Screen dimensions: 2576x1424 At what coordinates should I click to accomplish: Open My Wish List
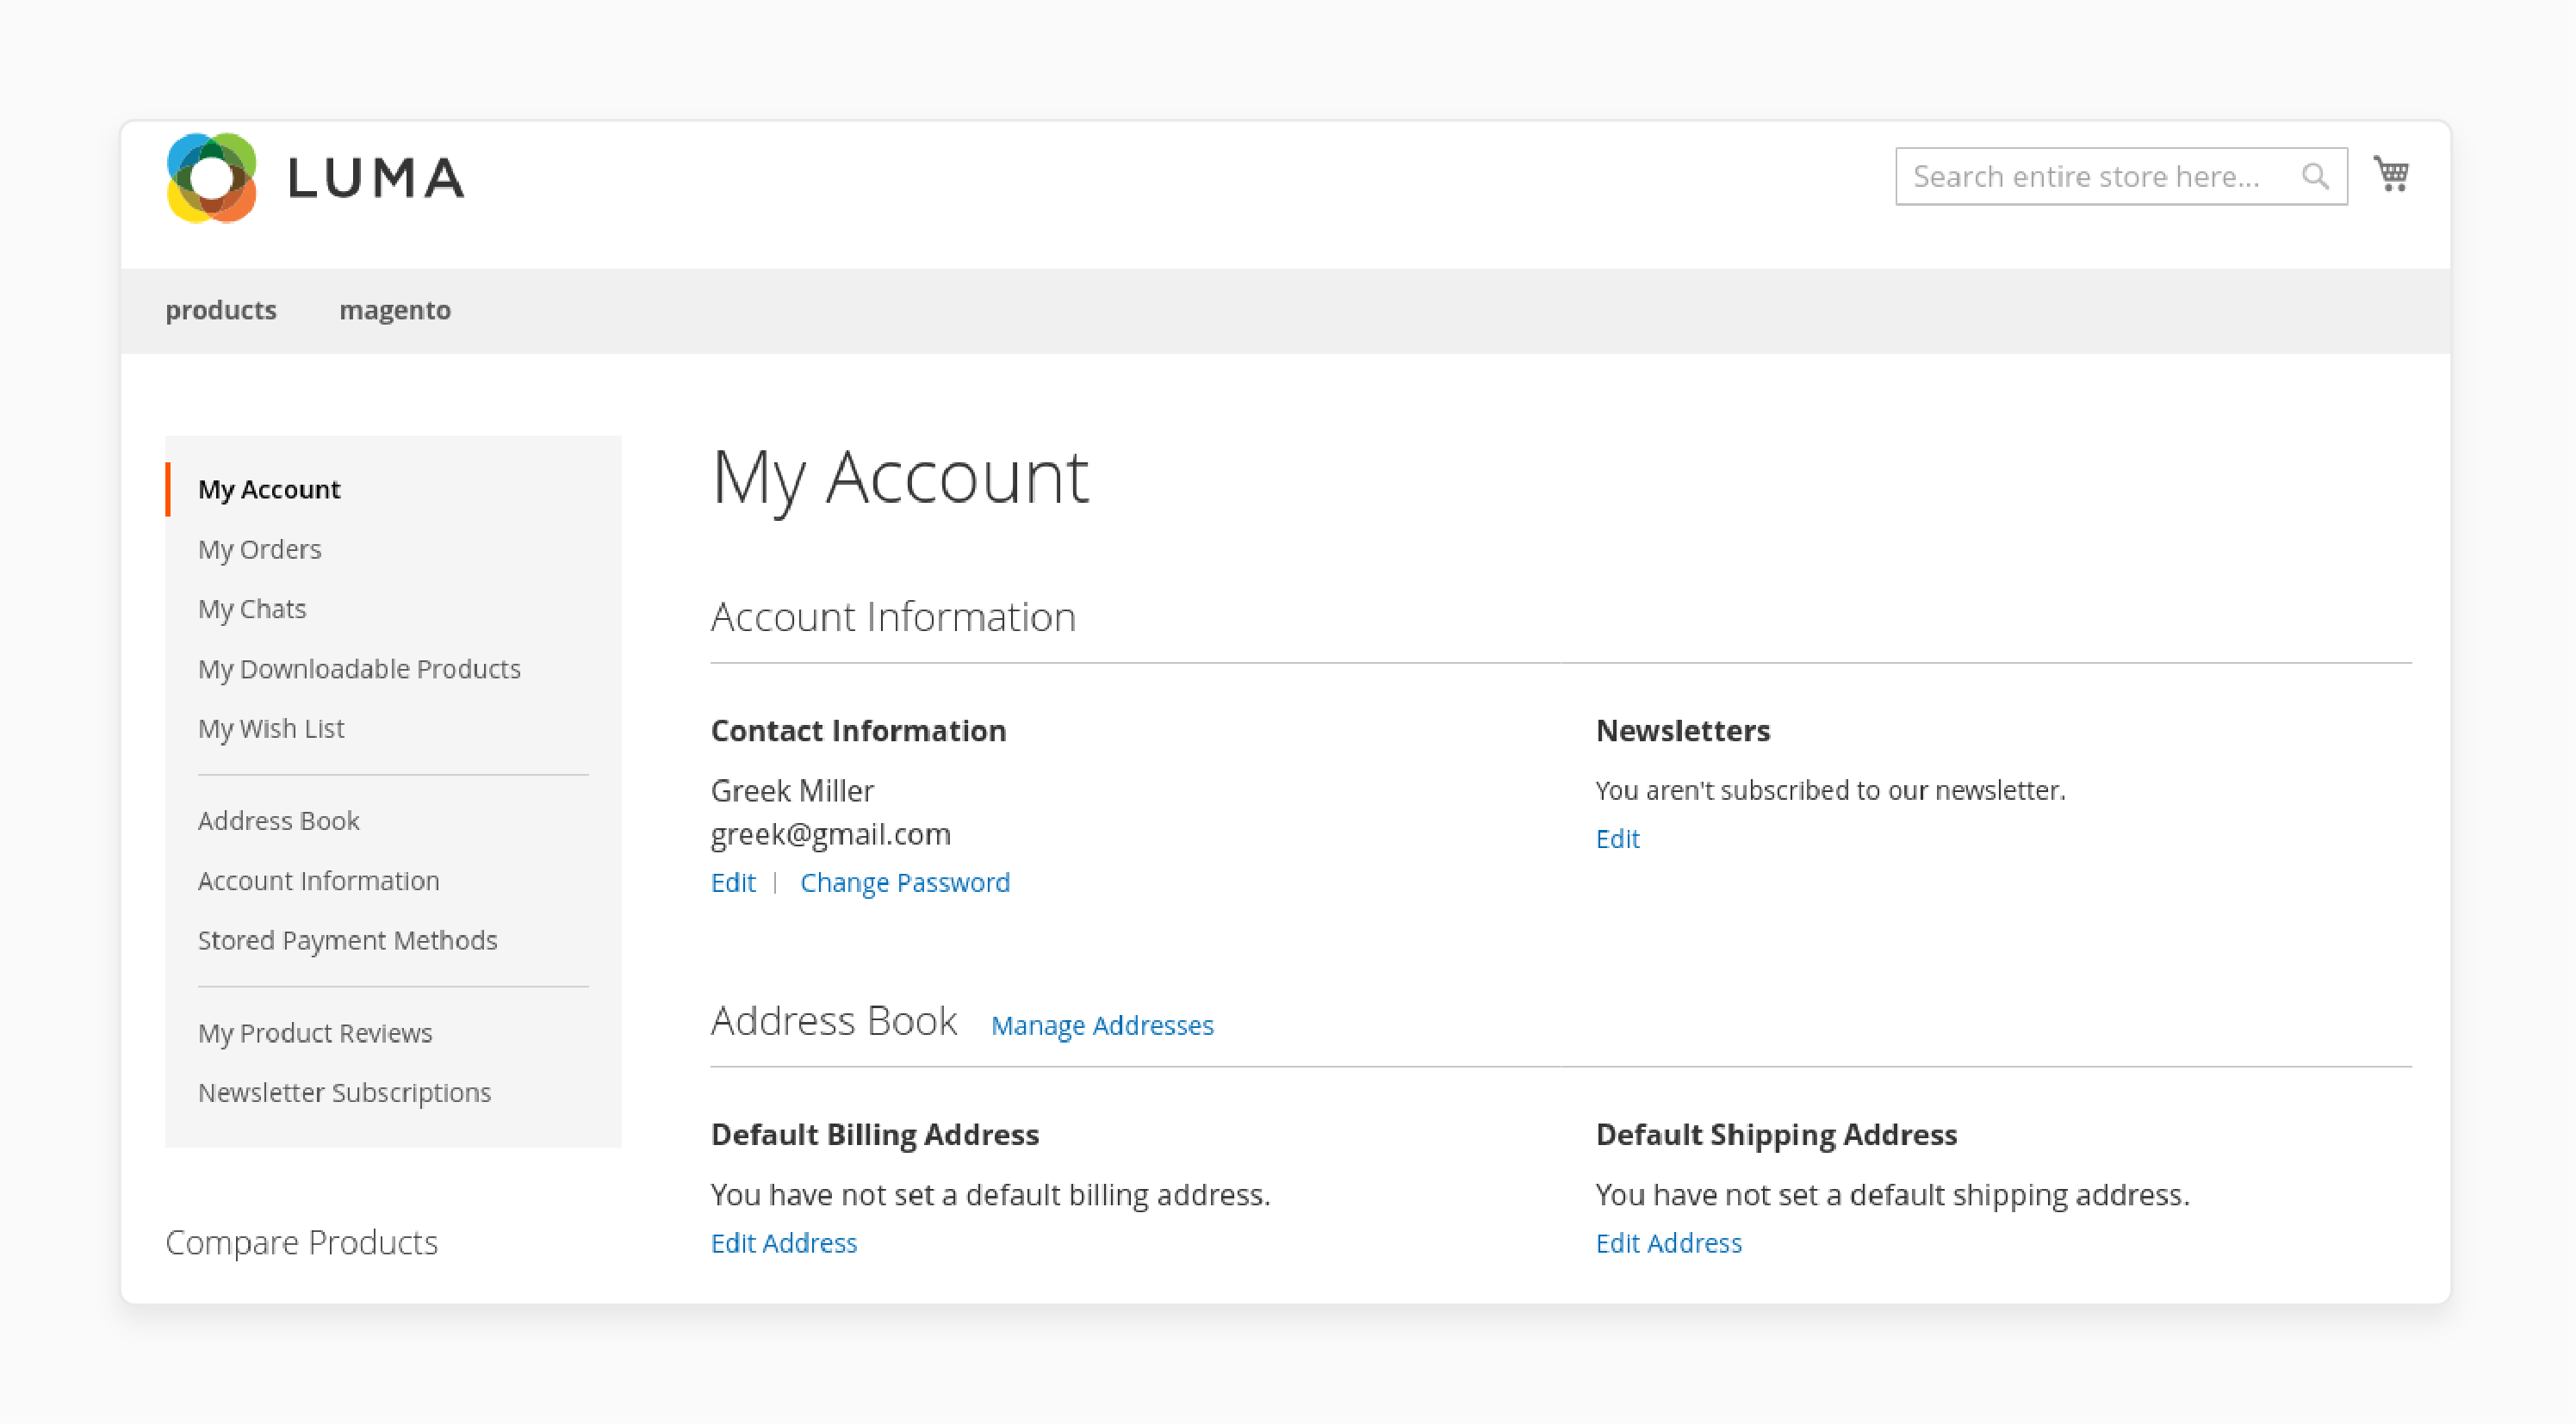271,728
